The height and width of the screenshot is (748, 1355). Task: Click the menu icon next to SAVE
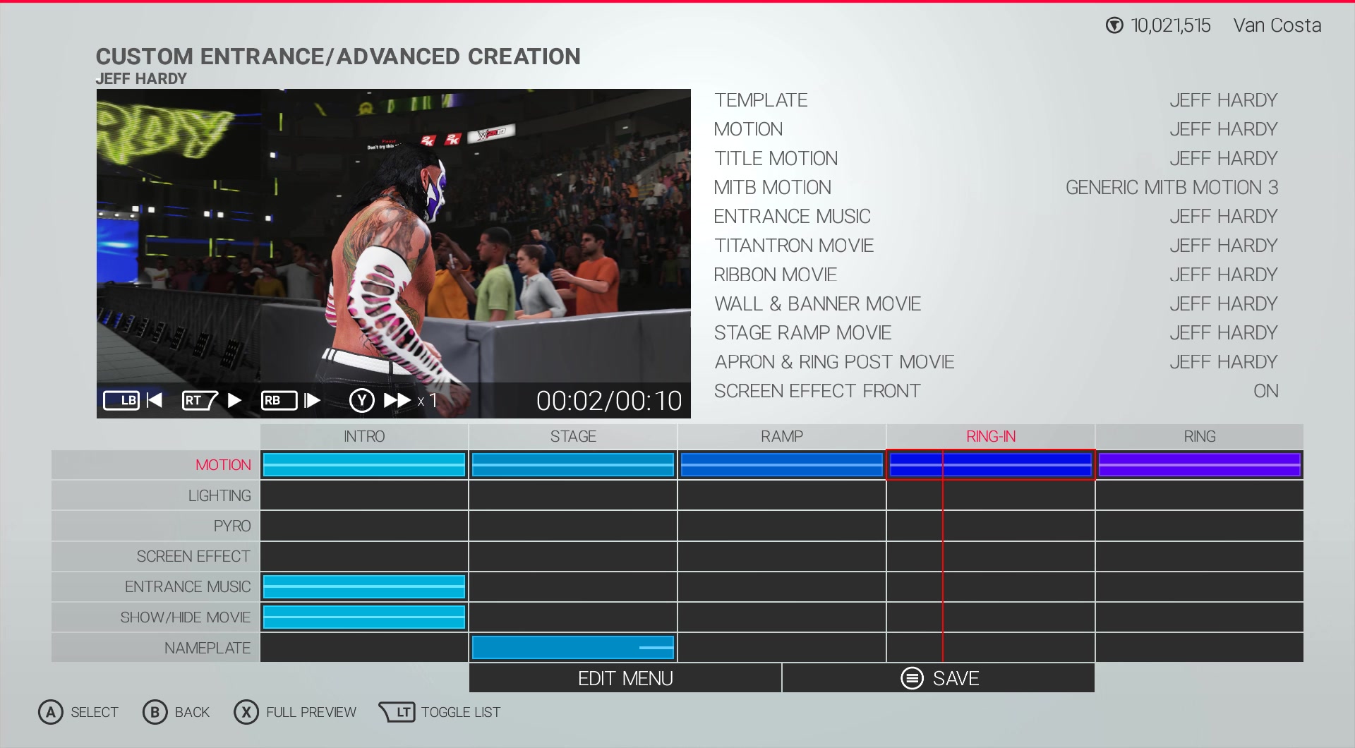coord(911,678)
